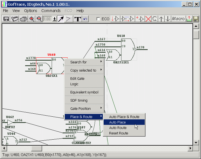Select Edit Gate in context menu

[x=77, y=78]
